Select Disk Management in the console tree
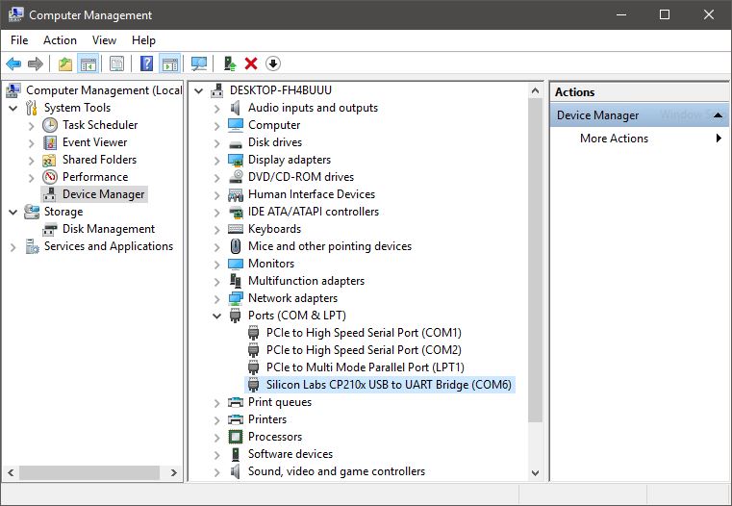Screen dimensions: 732x506 [108, 229]
